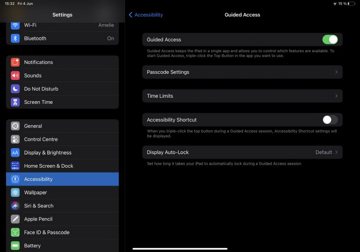Open the Display Auto-Lock chevron

pyautogui.click(x=336, y=152)
